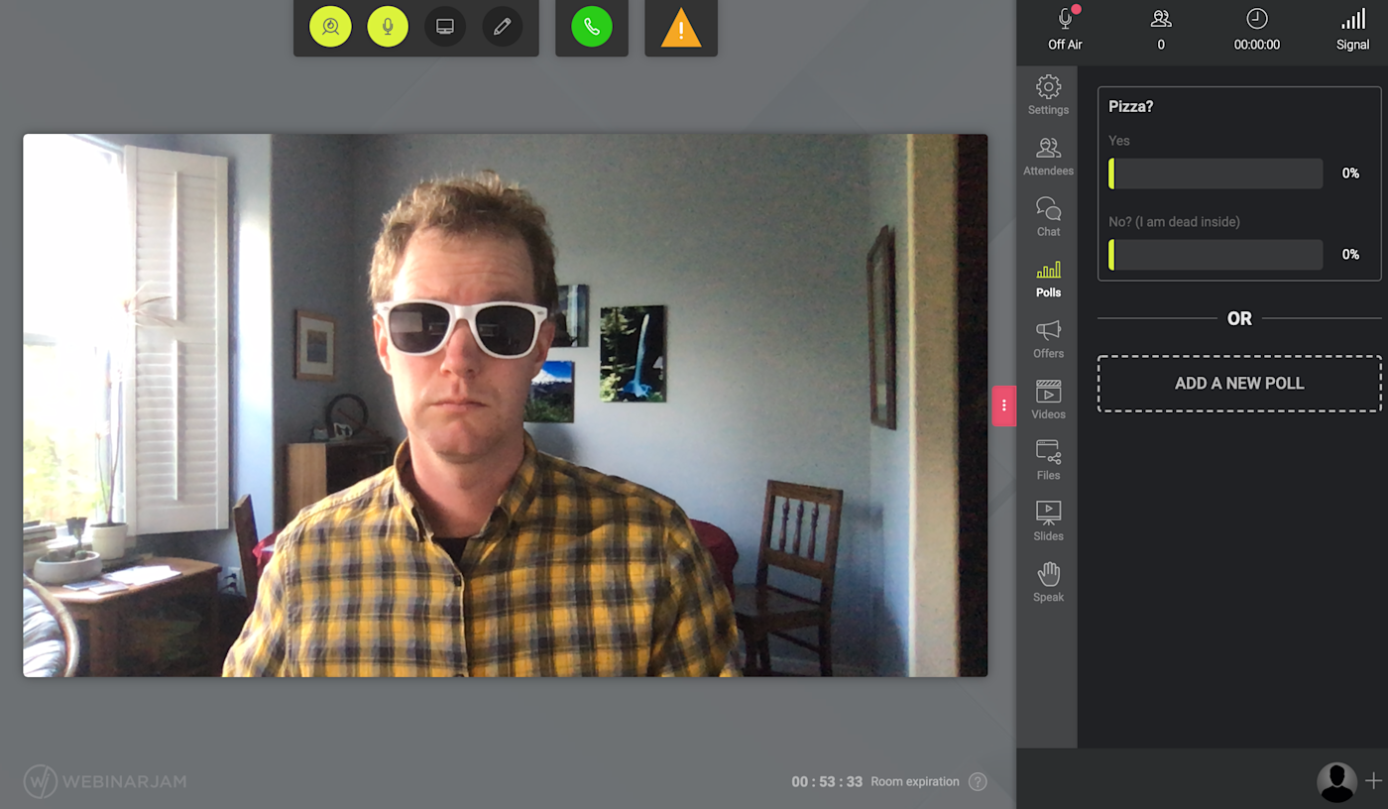The height and width of the screenshot is (809, 1388).
Task: Mute the microphone in top toolbar
Action: [388, 27]
